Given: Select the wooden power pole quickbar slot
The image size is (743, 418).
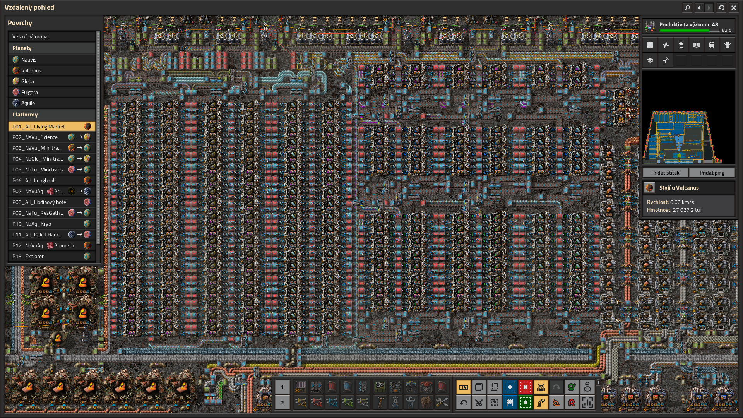Looking at the screenshot, I should (380, 403).
